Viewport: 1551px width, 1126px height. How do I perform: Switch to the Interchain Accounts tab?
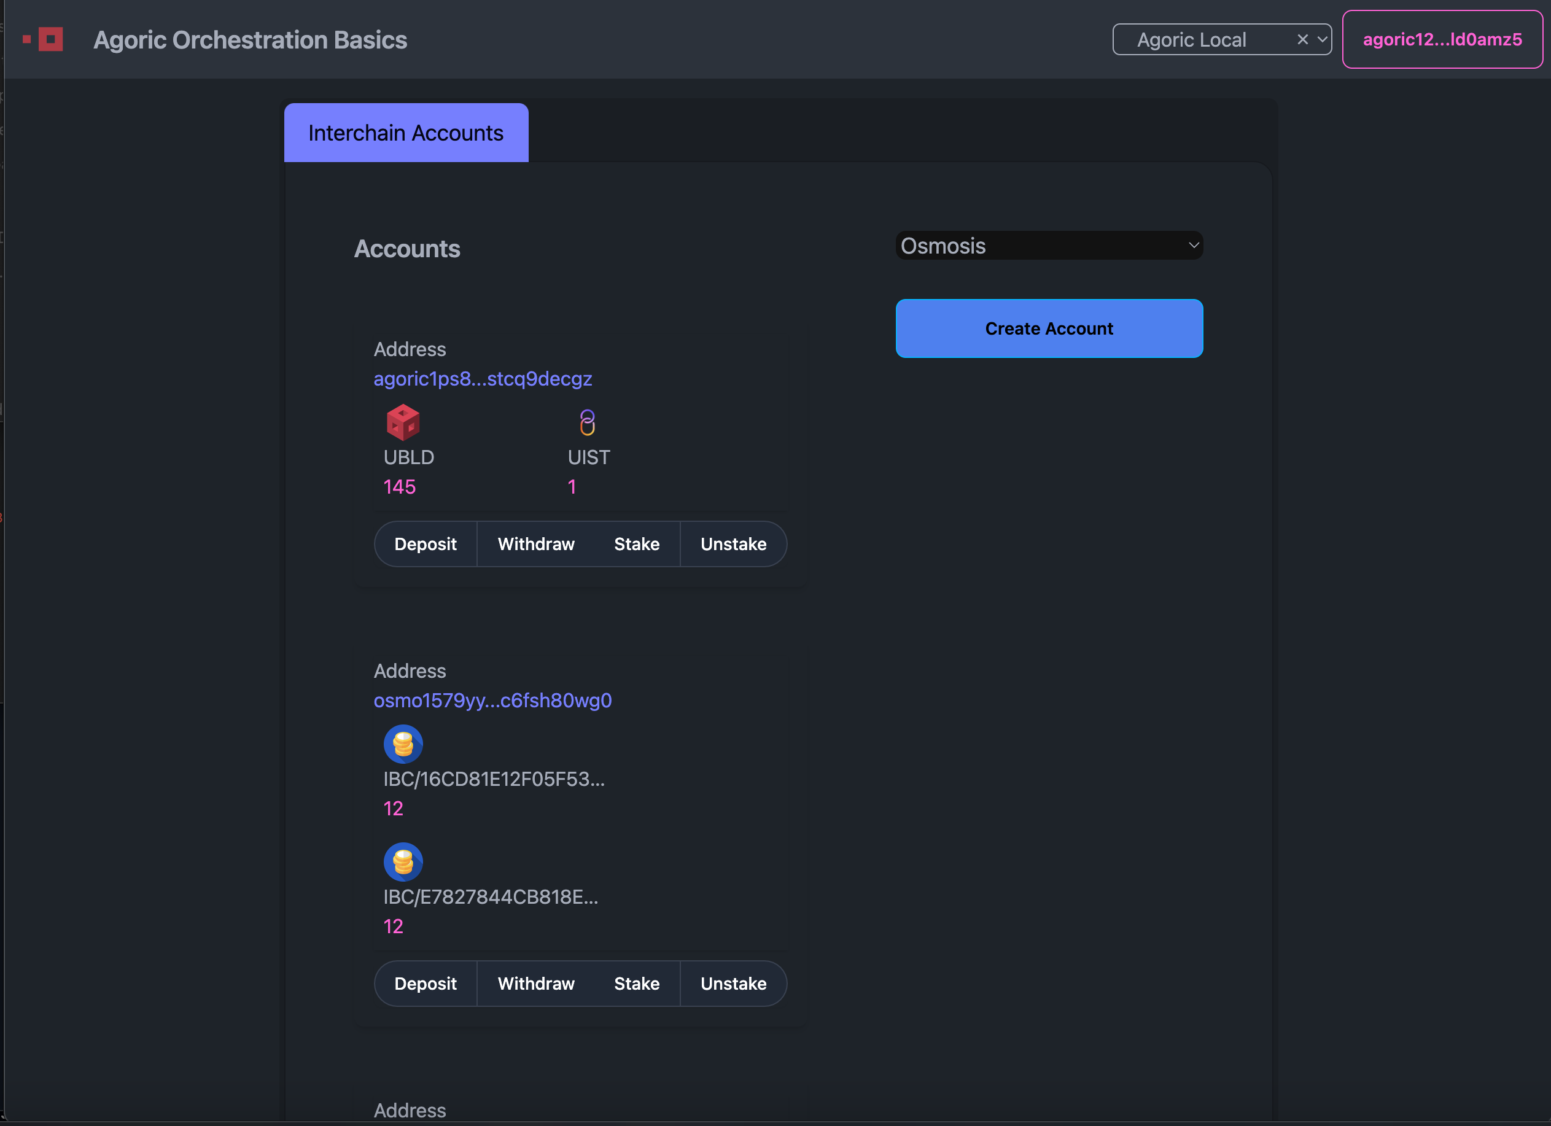coord(405,133)
